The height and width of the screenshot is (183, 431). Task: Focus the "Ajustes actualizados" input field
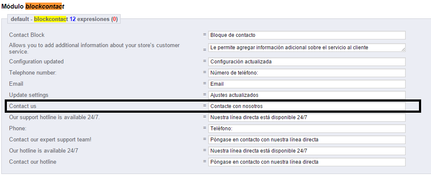tap(307, 95)
